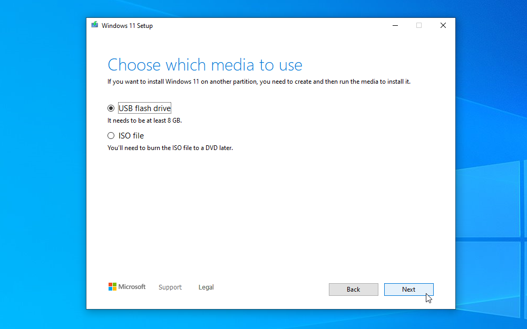527x329 pixels.
Task: Click the "ISO file" option label
Action: (131, 136)
